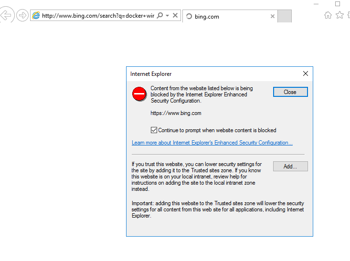Uncheck Continue to prompt when website content is blocked
The image size is (350, 261).
(154, 130)
